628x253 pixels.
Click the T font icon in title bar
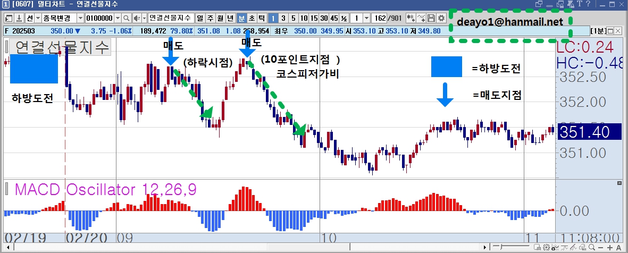tap(580, 4)
